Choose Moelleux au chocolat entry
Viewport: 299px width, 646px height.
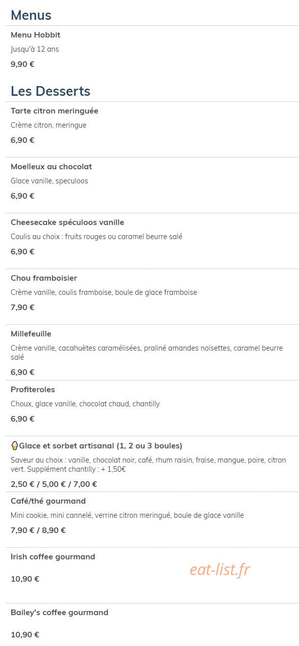[51, 167]
